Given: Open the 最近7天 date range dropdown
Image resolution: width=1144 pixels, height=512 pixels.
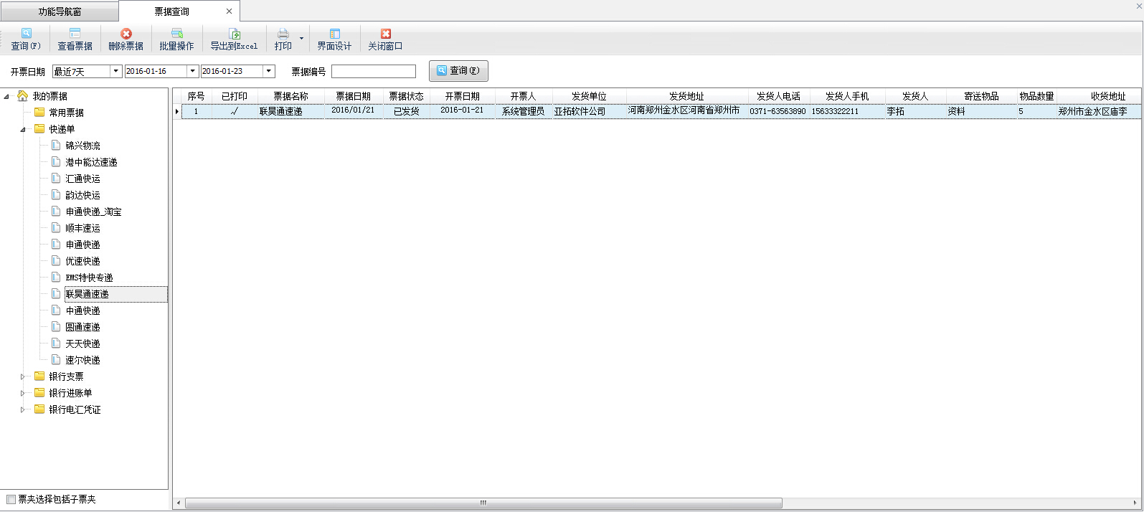Looking at the screenshot, I should [x=115, y=71].
